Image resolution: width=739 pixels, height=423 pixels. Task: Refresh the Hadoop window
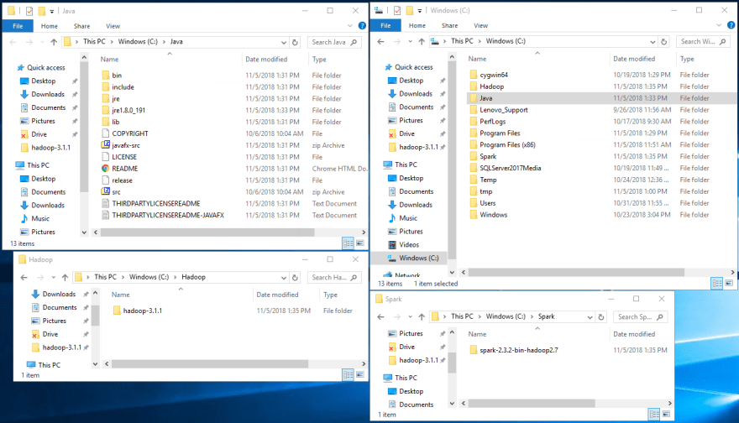click(295, 278)
